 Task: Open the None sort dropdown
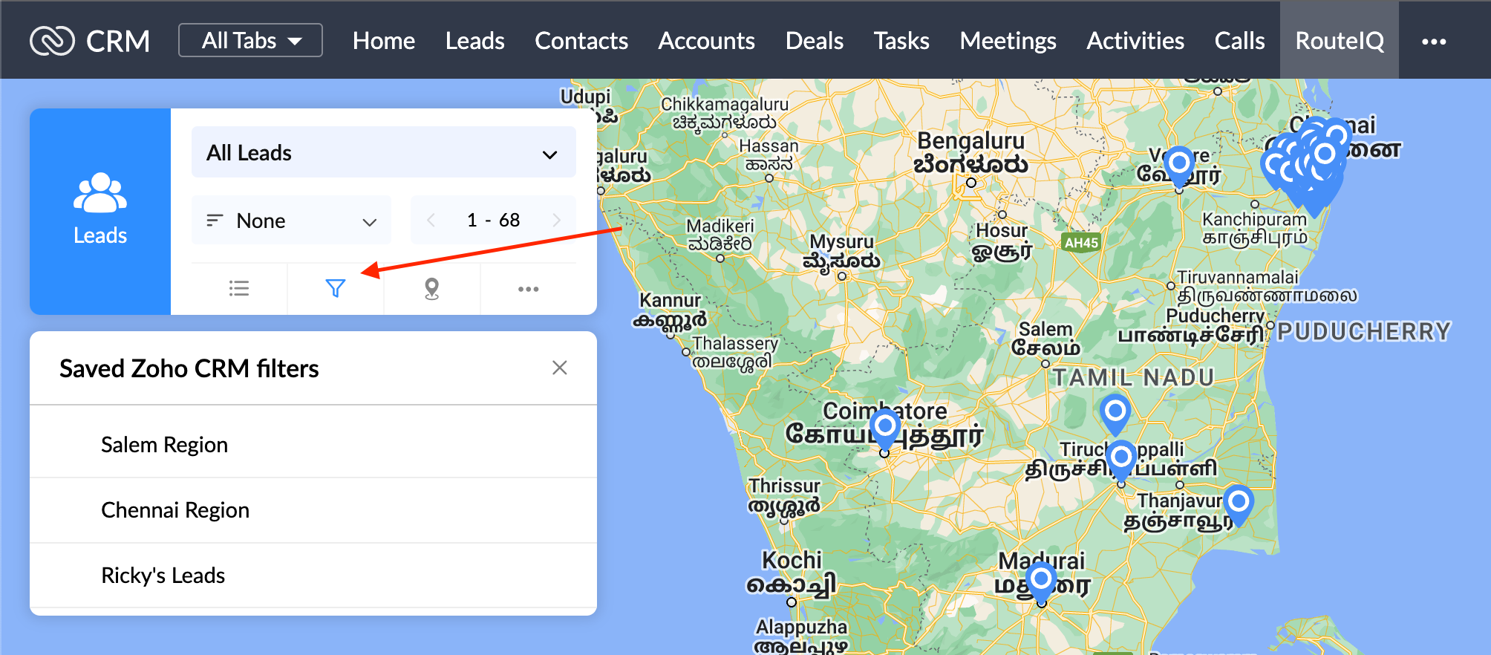tap(291, 221)
